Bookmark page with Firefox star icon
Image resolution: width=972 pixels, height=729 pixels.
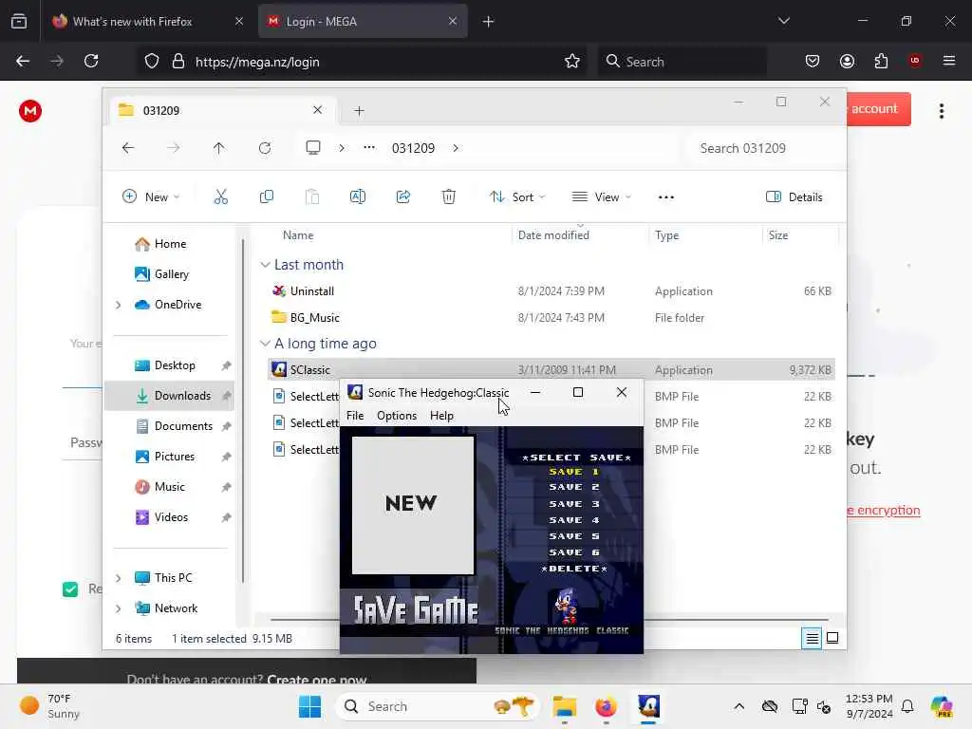[x=572, y=62]
